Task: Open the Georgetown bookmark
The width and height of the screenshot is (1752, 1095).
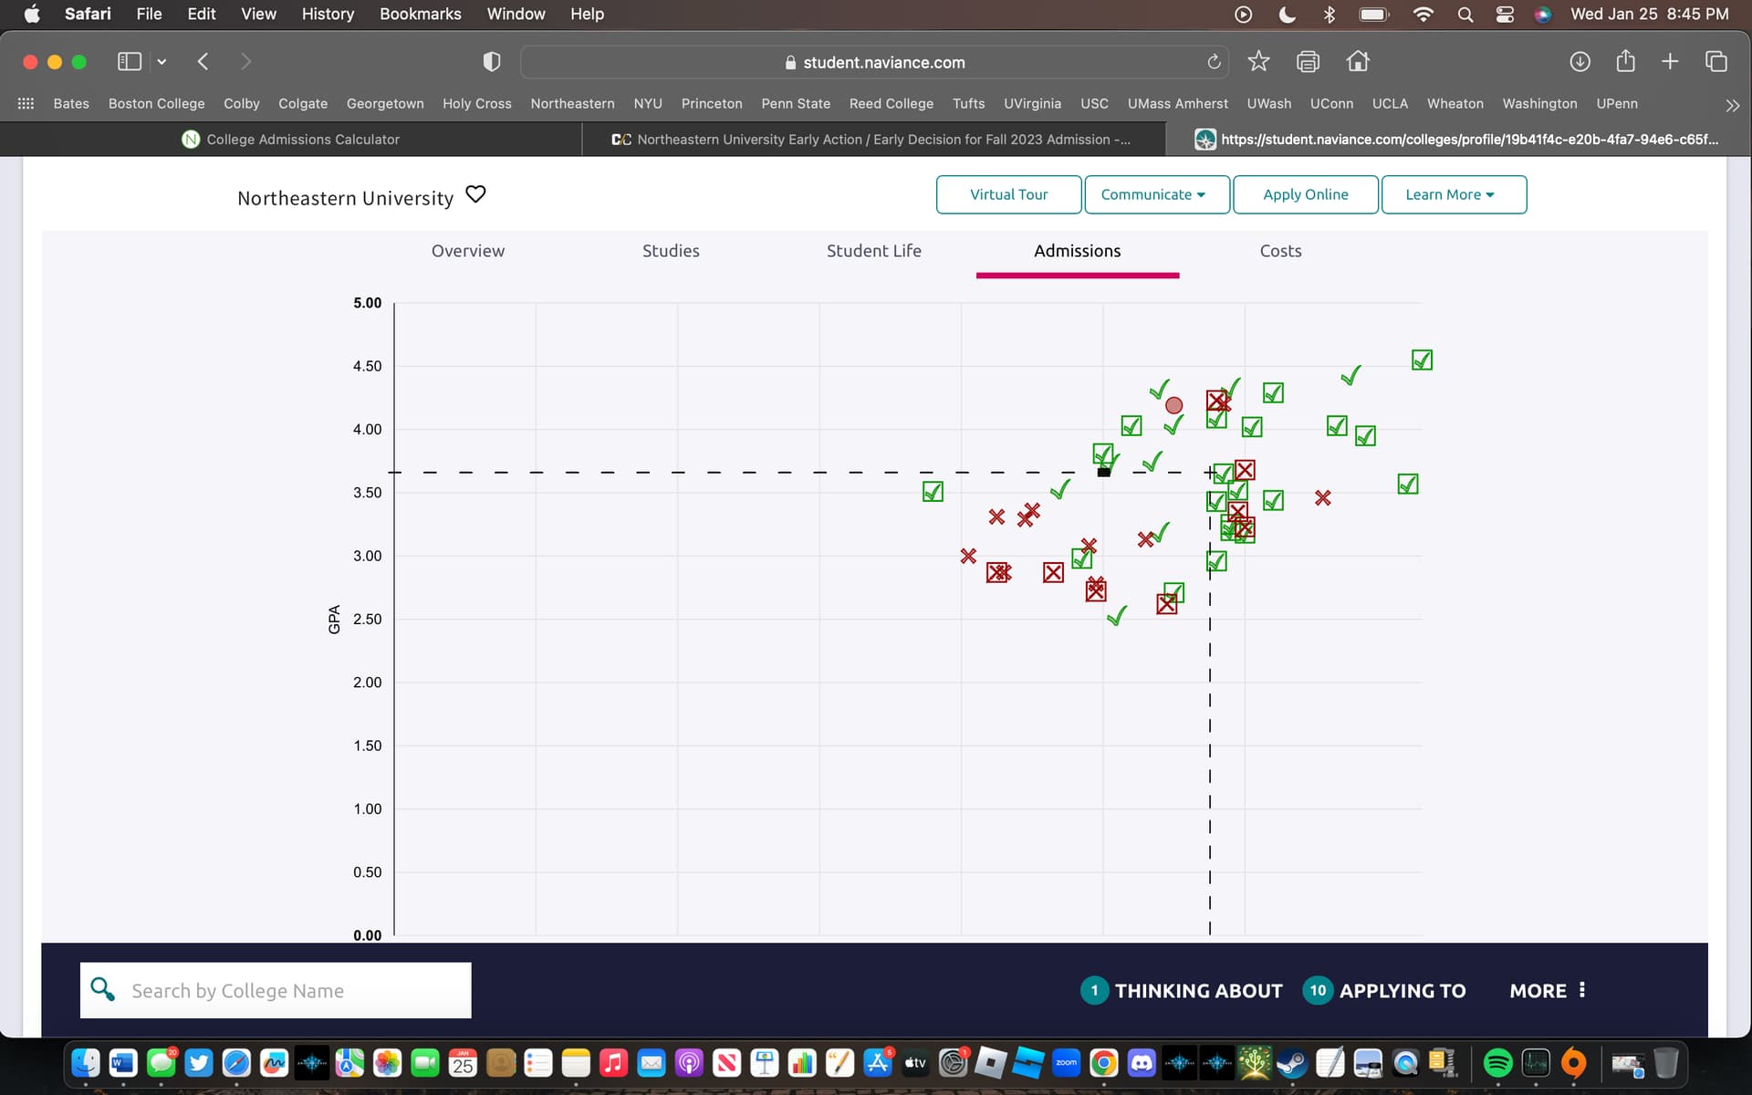Action: (x=385, y=104)
